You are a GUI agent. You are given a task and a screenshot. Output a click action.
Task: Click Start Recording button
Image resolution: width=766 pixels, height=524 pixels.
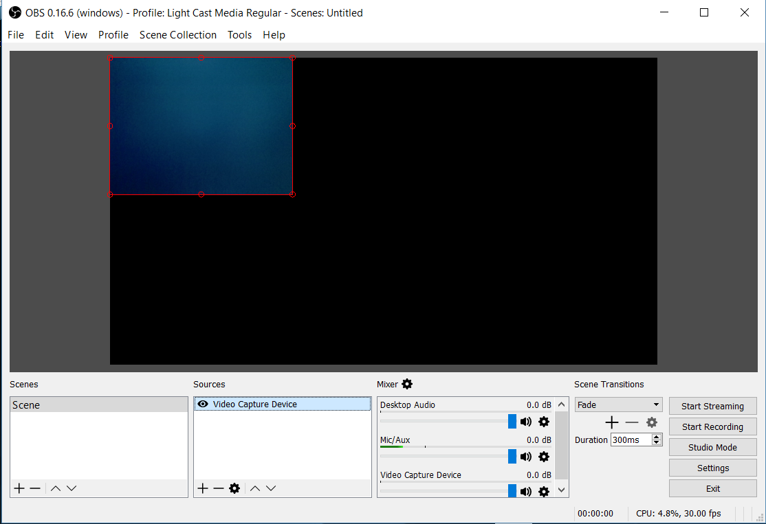click(712, 426)
